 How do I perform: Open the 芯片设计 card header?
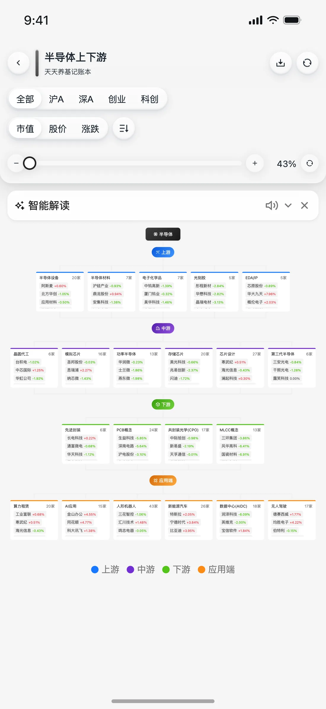(x=240, y=354)
